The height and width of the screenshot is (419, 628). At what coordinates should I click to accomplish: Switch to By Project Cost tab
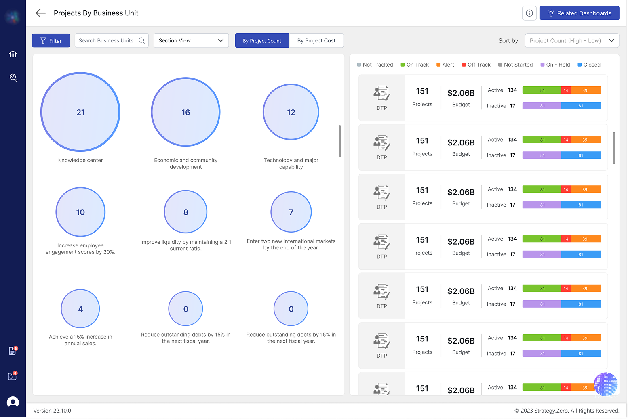(316, 40)
